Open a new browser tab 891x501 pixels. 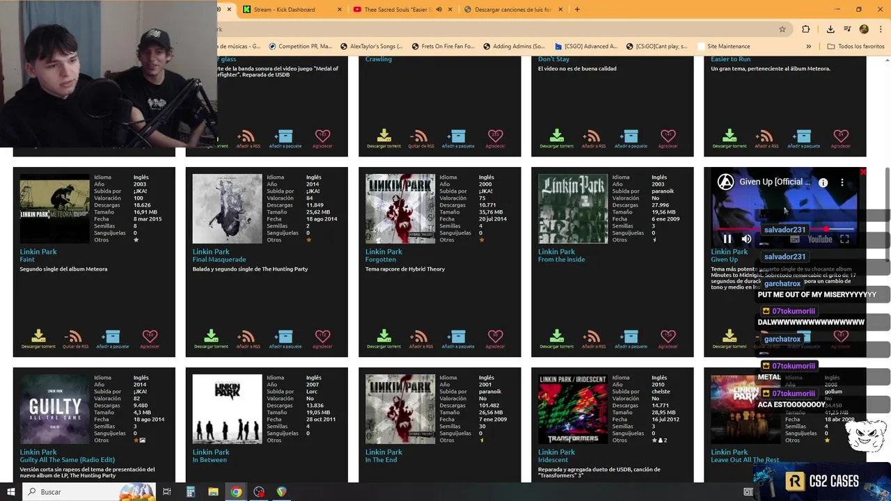pos(577,10)
